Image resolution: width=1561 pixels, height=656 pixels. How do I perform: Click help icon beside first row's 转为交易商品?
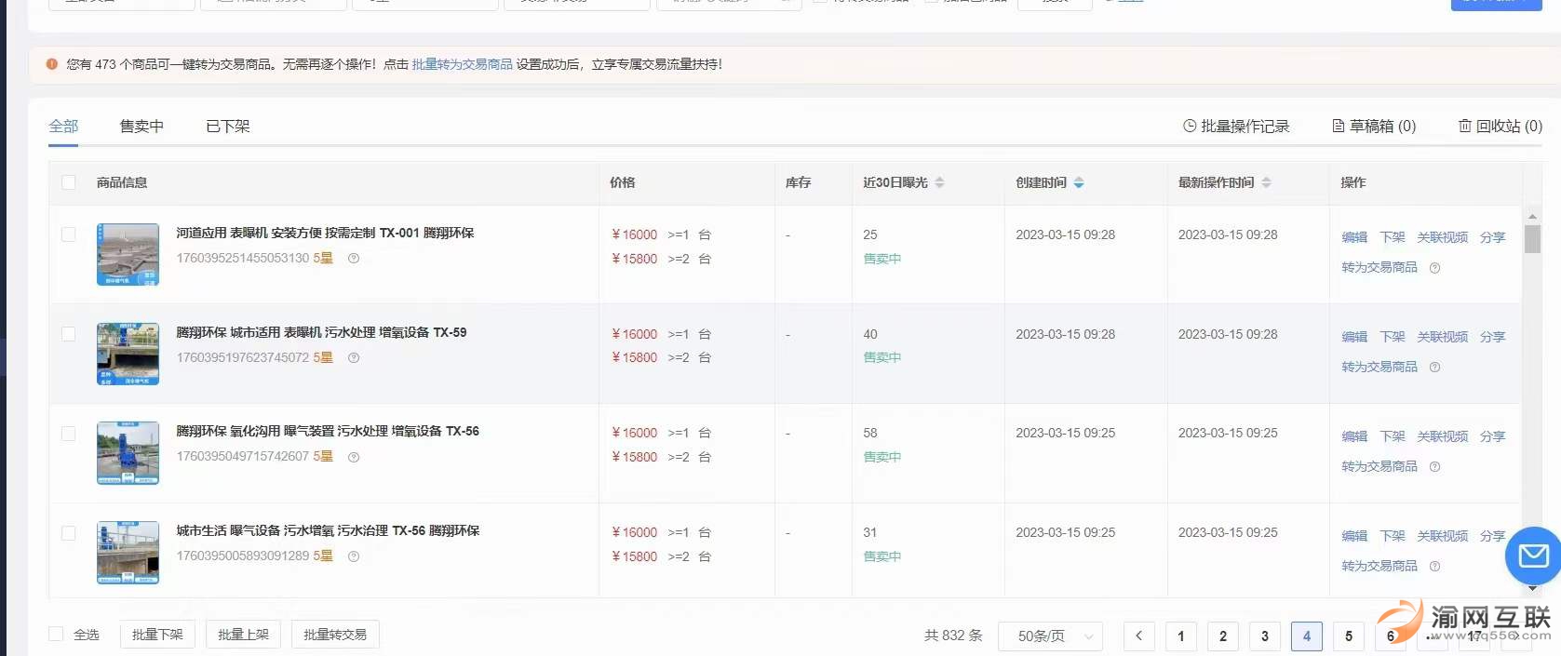(x=1434, y=268)
